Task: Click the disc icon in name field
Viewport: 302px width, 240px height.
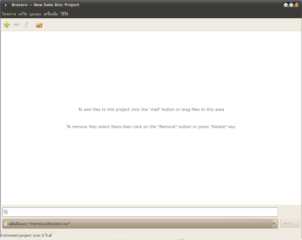Action: pos(6,212)
